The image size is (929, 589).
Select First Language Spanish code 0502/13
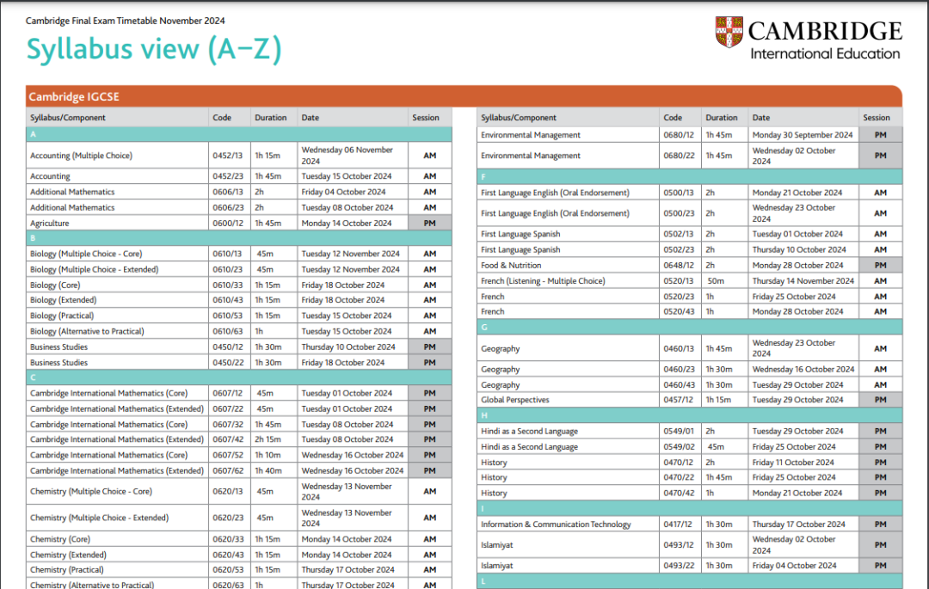[679, 234]
